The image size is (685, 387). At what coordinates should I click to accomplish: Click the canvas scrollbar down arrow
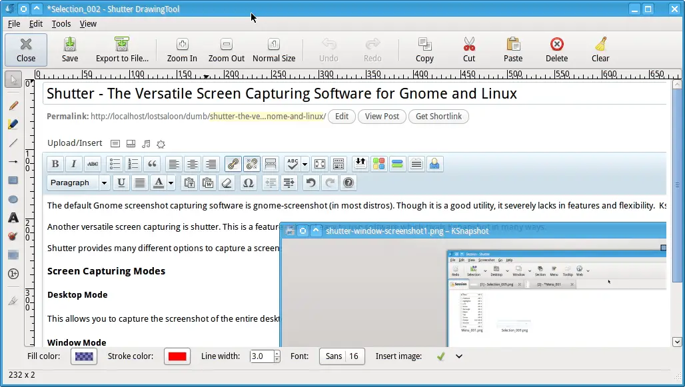(677, 342)
